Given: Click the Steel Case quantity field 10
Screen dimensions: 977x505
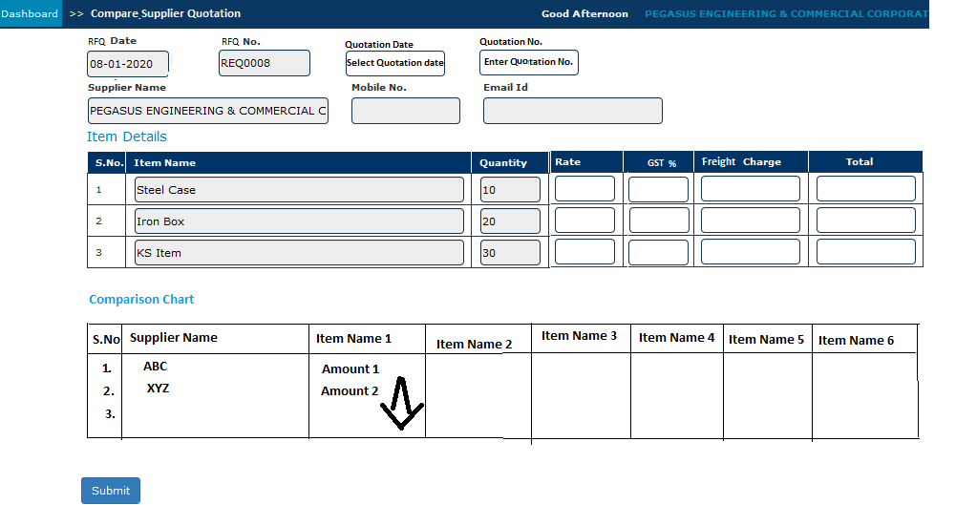Looking at the screenshot, I should point(510,190).
